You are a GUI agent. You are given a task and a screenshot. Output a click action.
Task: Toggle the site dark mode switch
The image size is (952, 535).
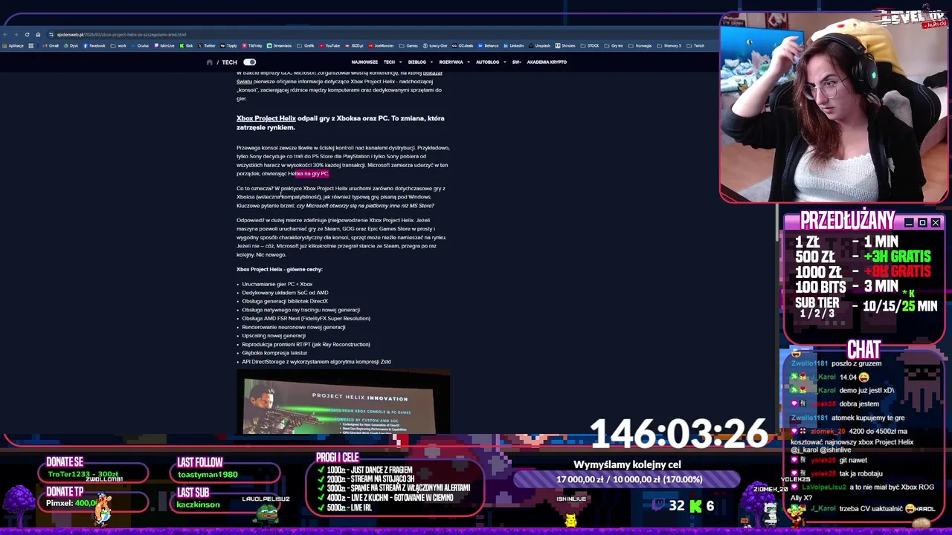(x=249, y=62)
